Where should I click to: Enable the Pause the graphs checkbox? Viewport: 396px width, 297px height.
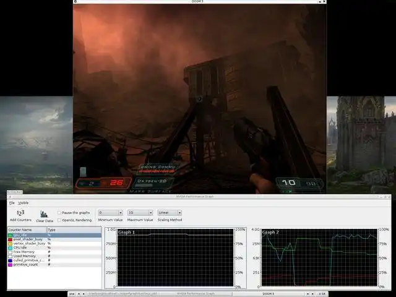point(59,213)
